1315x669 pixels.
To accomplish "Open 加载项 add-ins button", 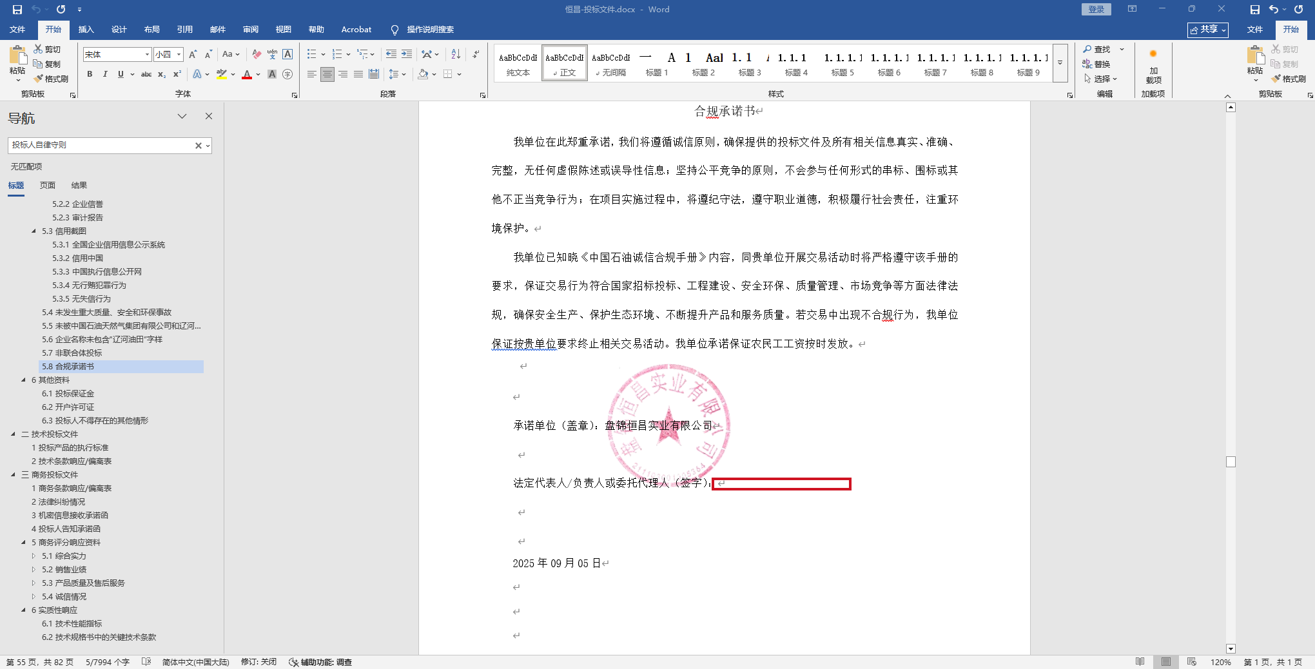I will (1153, 66).
